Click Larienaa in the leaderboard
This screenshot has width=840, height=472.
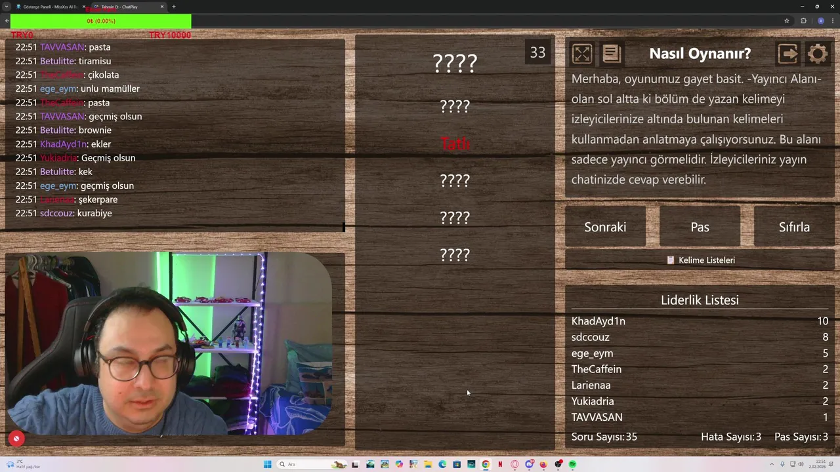click(591, 385)
